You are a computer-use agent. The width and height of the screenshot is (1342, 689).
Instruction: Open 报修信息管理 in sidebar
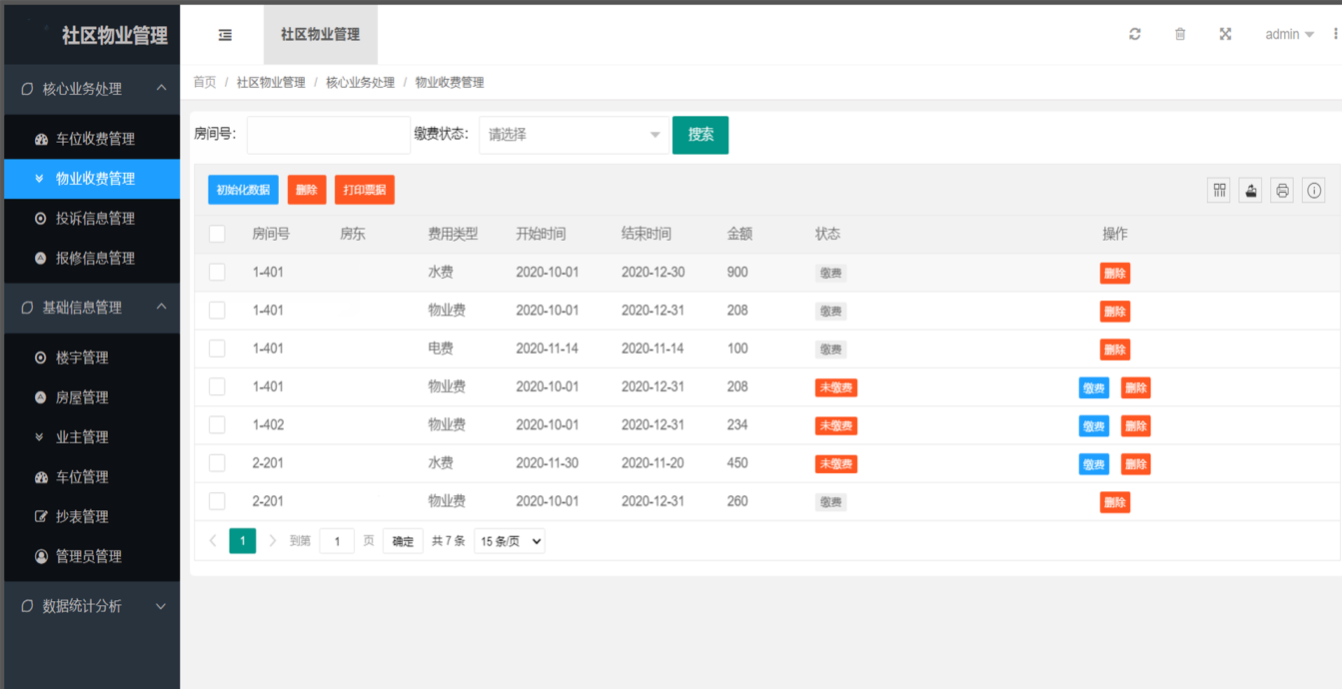92,258
